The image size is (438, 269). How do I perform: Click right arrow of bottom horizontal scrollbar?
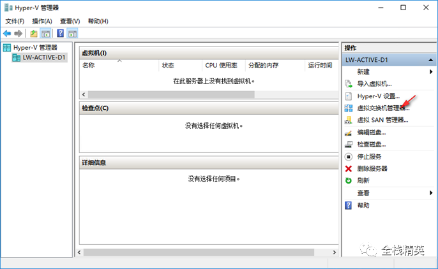tap(335, 252)
